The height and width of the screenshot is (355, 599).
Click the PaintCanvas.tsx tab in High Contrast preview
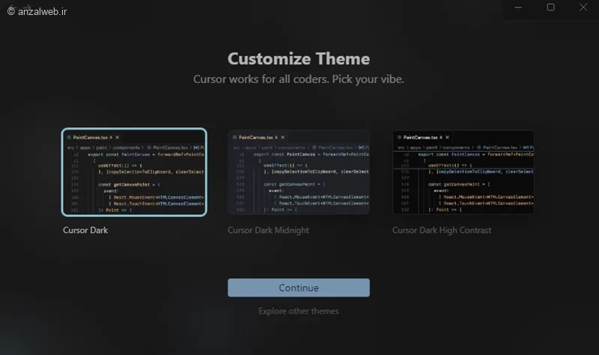click(x=419, y=138)
